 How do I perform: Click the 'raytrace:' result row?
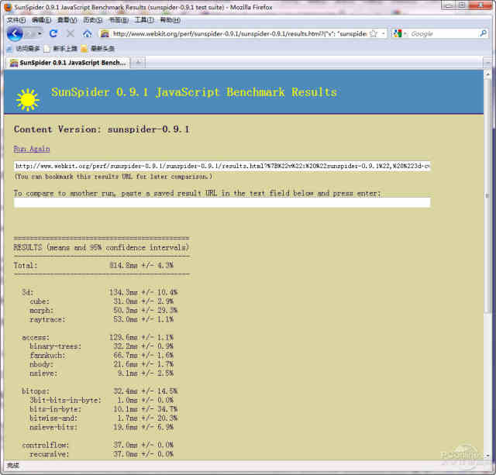pos(102,319)
